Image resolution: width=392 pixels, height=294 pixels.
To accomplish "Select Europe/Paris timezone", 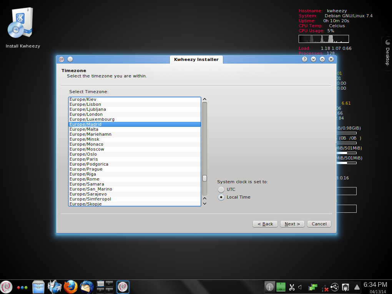I will (x=135, y=159).
